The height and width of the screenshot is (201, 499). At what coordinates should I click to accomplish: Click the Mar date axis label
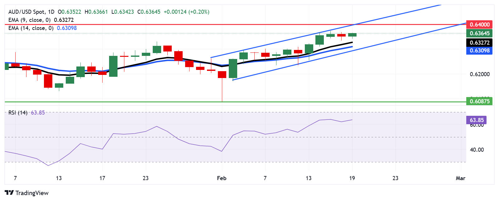pyautogui.click(x=460, y=178)
